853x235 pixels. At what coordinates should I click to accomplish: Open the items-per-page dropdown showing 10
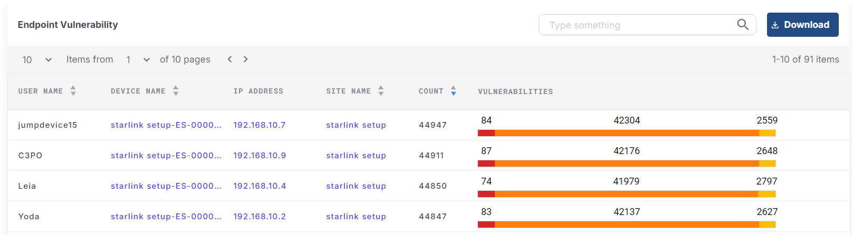tap(37, 60)
